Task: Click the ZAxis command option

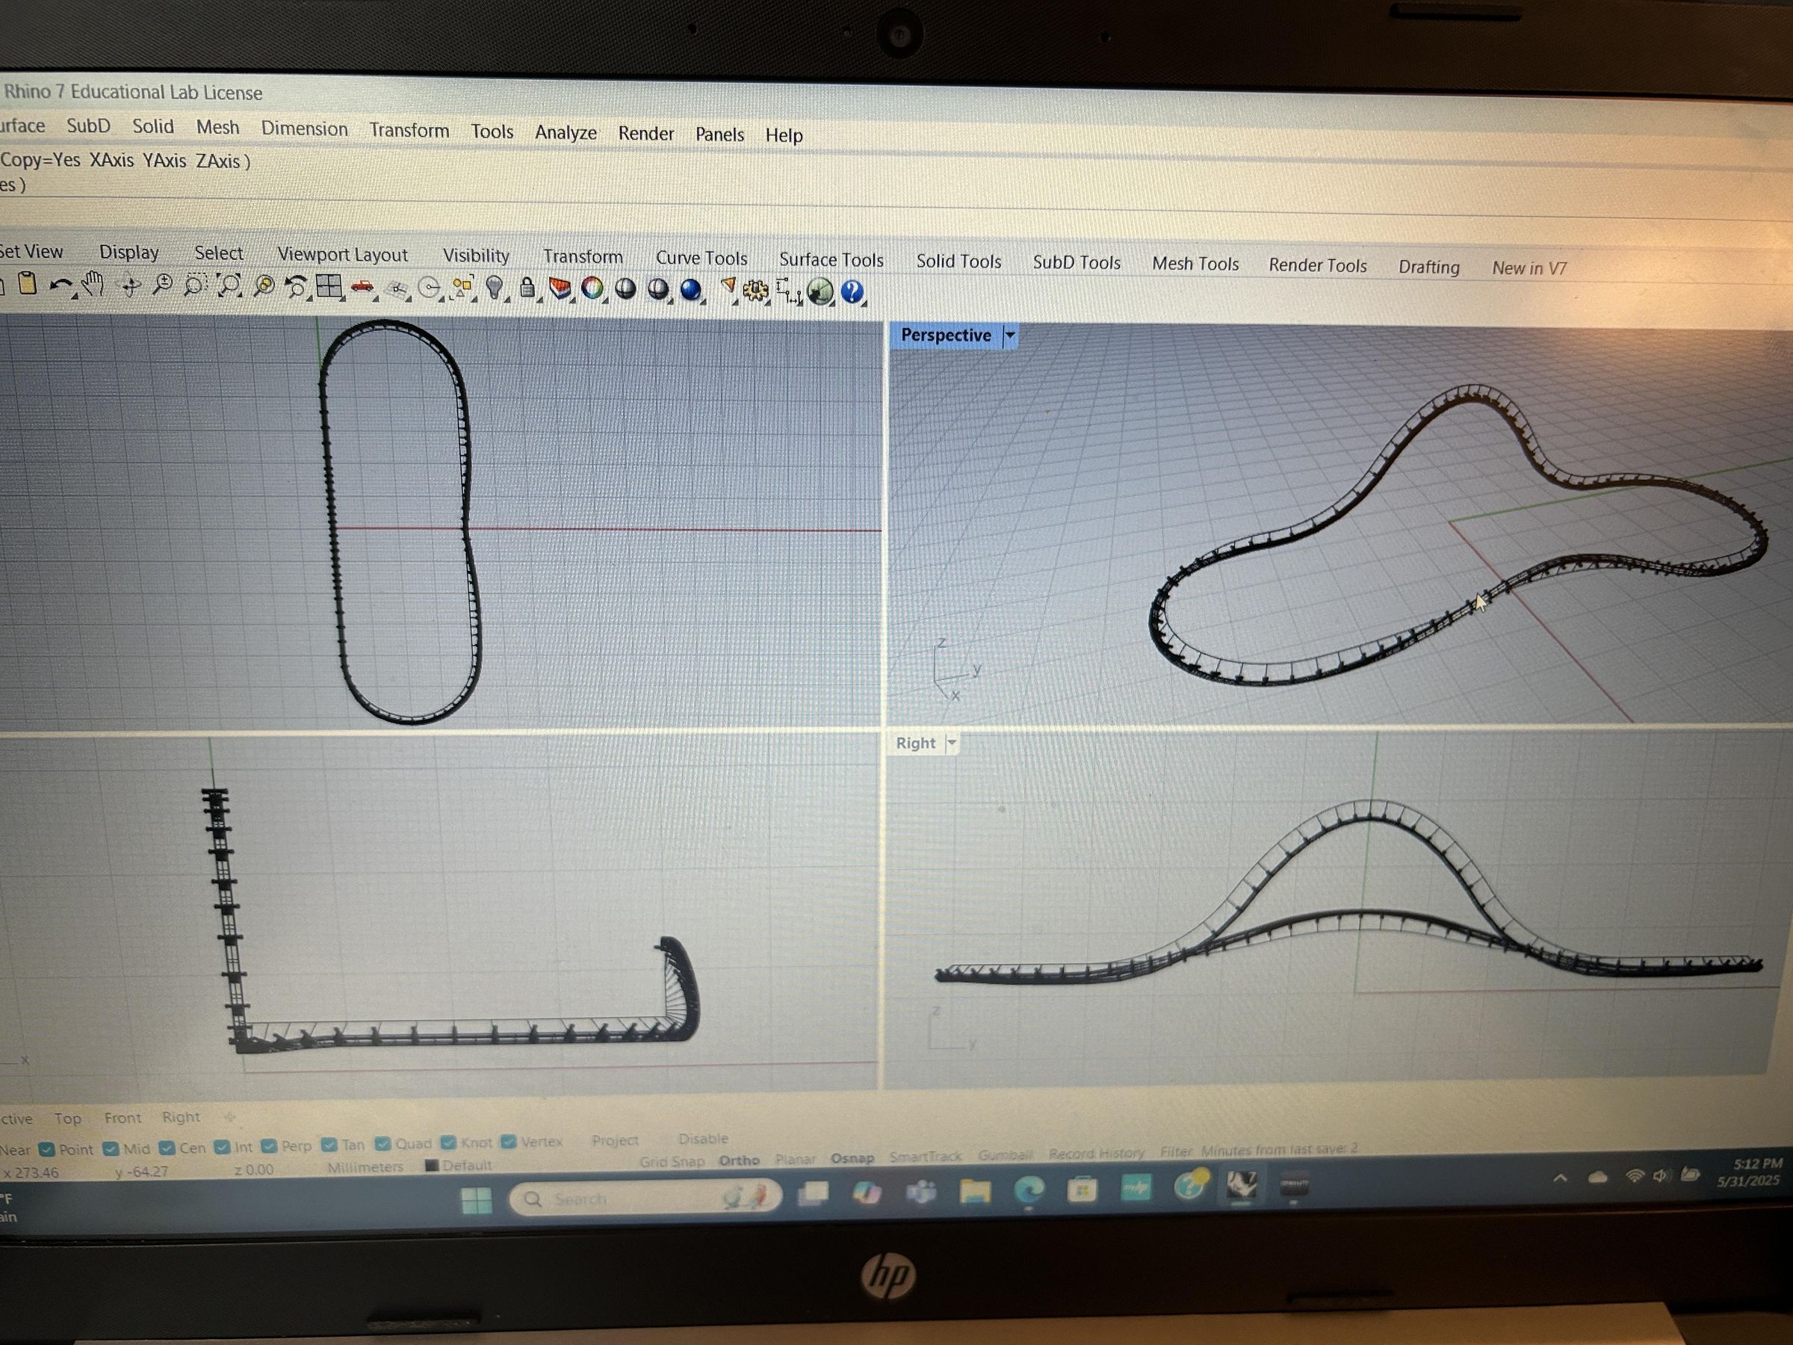Action: point(218,161)
